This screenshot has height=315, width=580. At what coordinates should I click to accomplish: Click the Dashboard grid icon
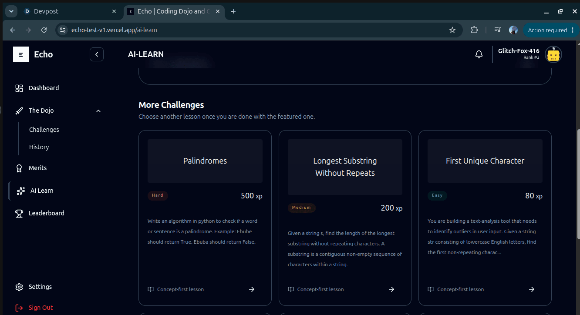(19, 88)
